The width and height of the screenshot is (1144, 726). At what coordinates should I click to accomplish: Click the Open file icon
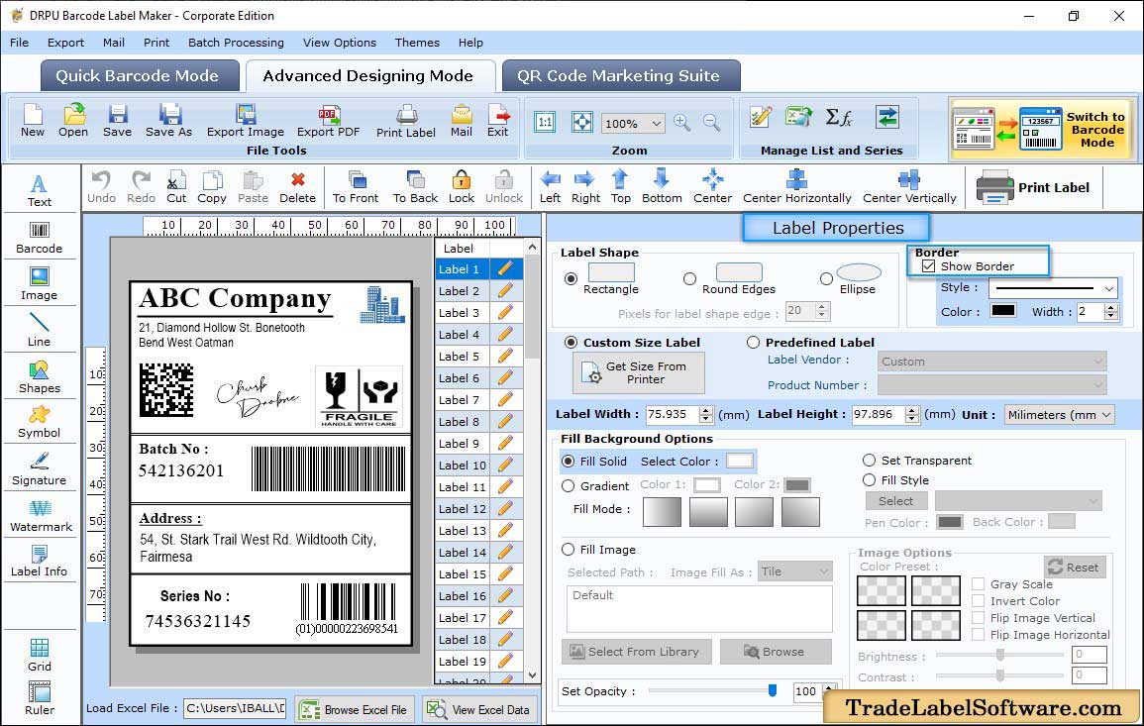(x=73, y=121)
